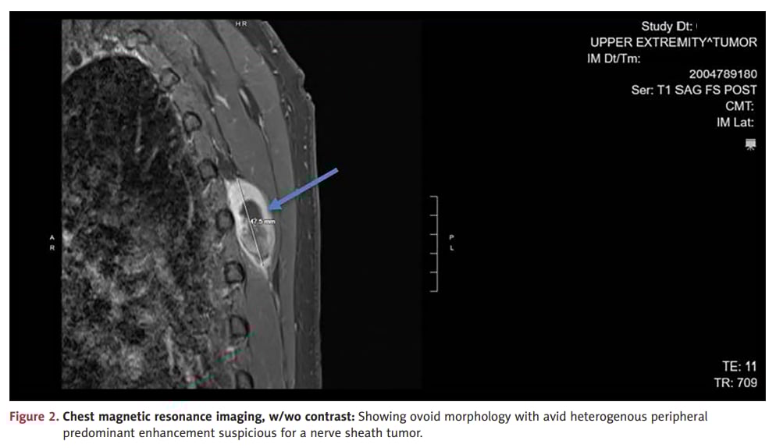This screenshot has height=448, width=776.
Task: Click the Ser: T1 SAG FS POST series label
Action: point(694,90)
